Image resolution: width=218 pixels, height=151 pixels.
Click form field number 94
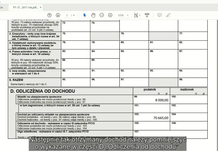(193, 73)
